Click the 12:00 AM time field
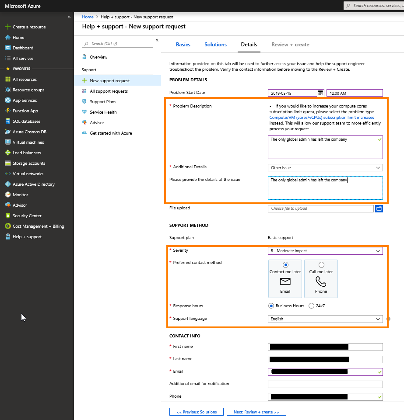This screenshot has height=420, width=404. pyautogui.click(x=355, y=93)
